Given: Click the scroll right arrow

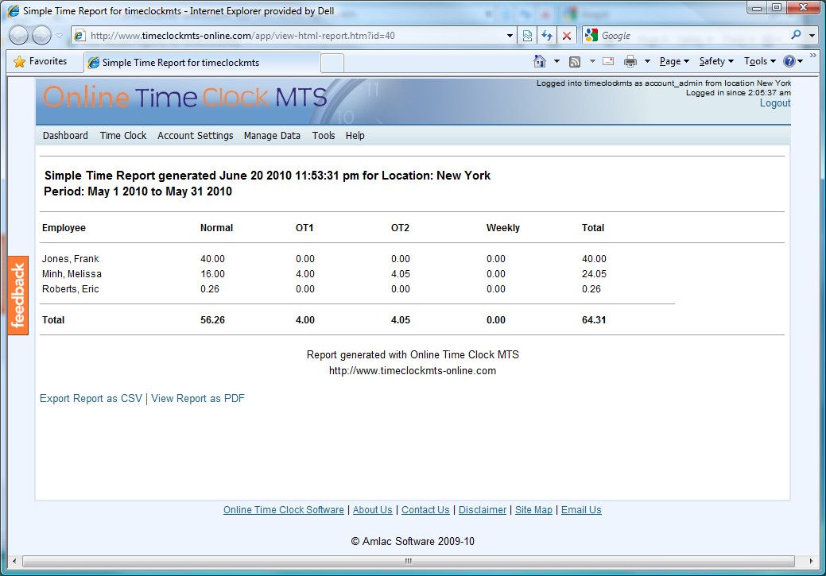Looking at the screenshot, I should click(x=811, y=561).
